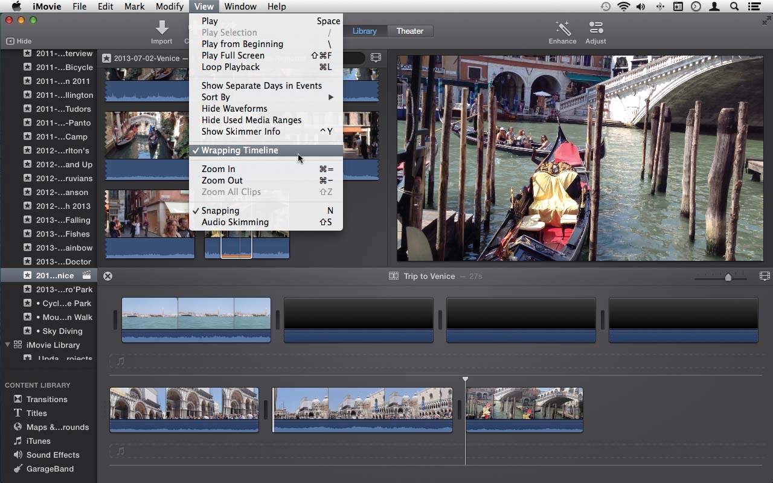Screen dimensions: 773x483
Task: Open the File menu
Action: [x=79, y=7]
